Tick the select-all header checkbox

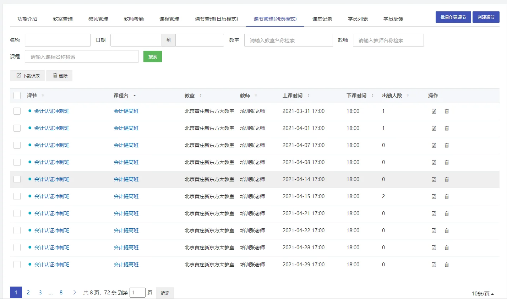click(17, 96)
